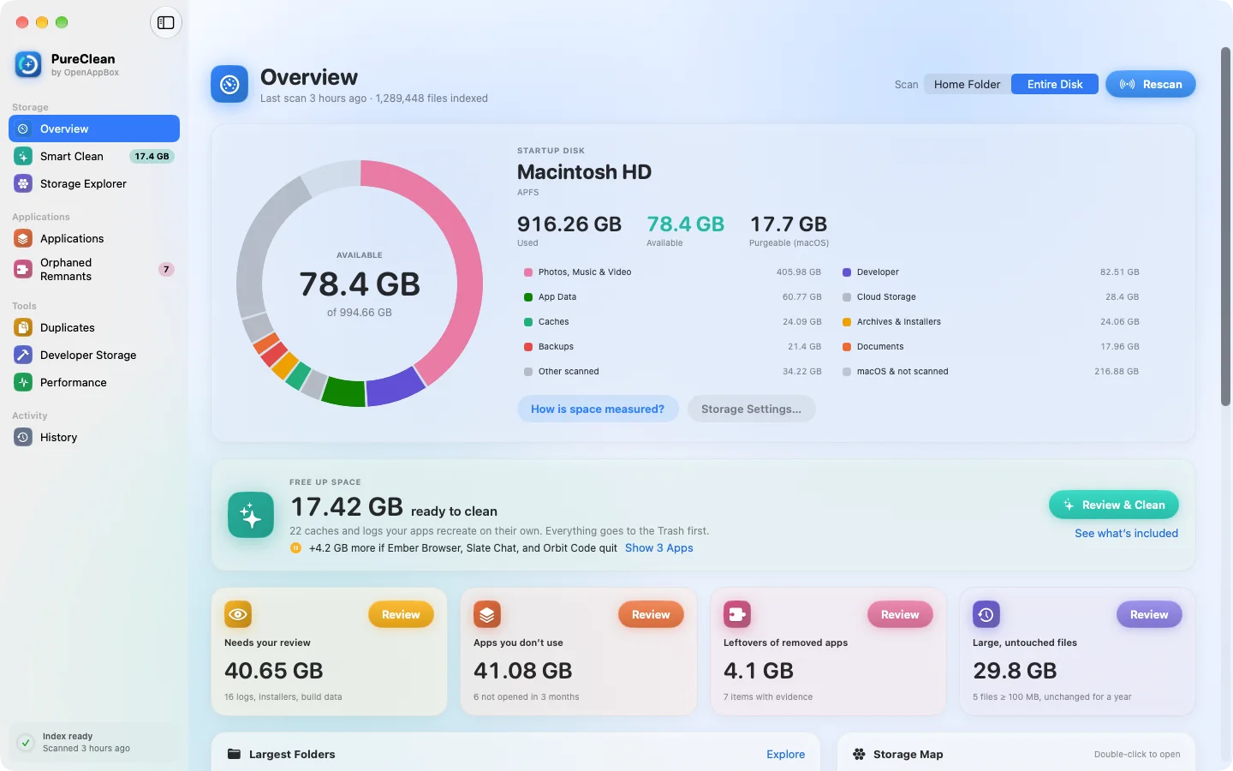The image size is (1233, 771).
Task: Toggle the sidebar visibility icon
Action: (166, 22)
